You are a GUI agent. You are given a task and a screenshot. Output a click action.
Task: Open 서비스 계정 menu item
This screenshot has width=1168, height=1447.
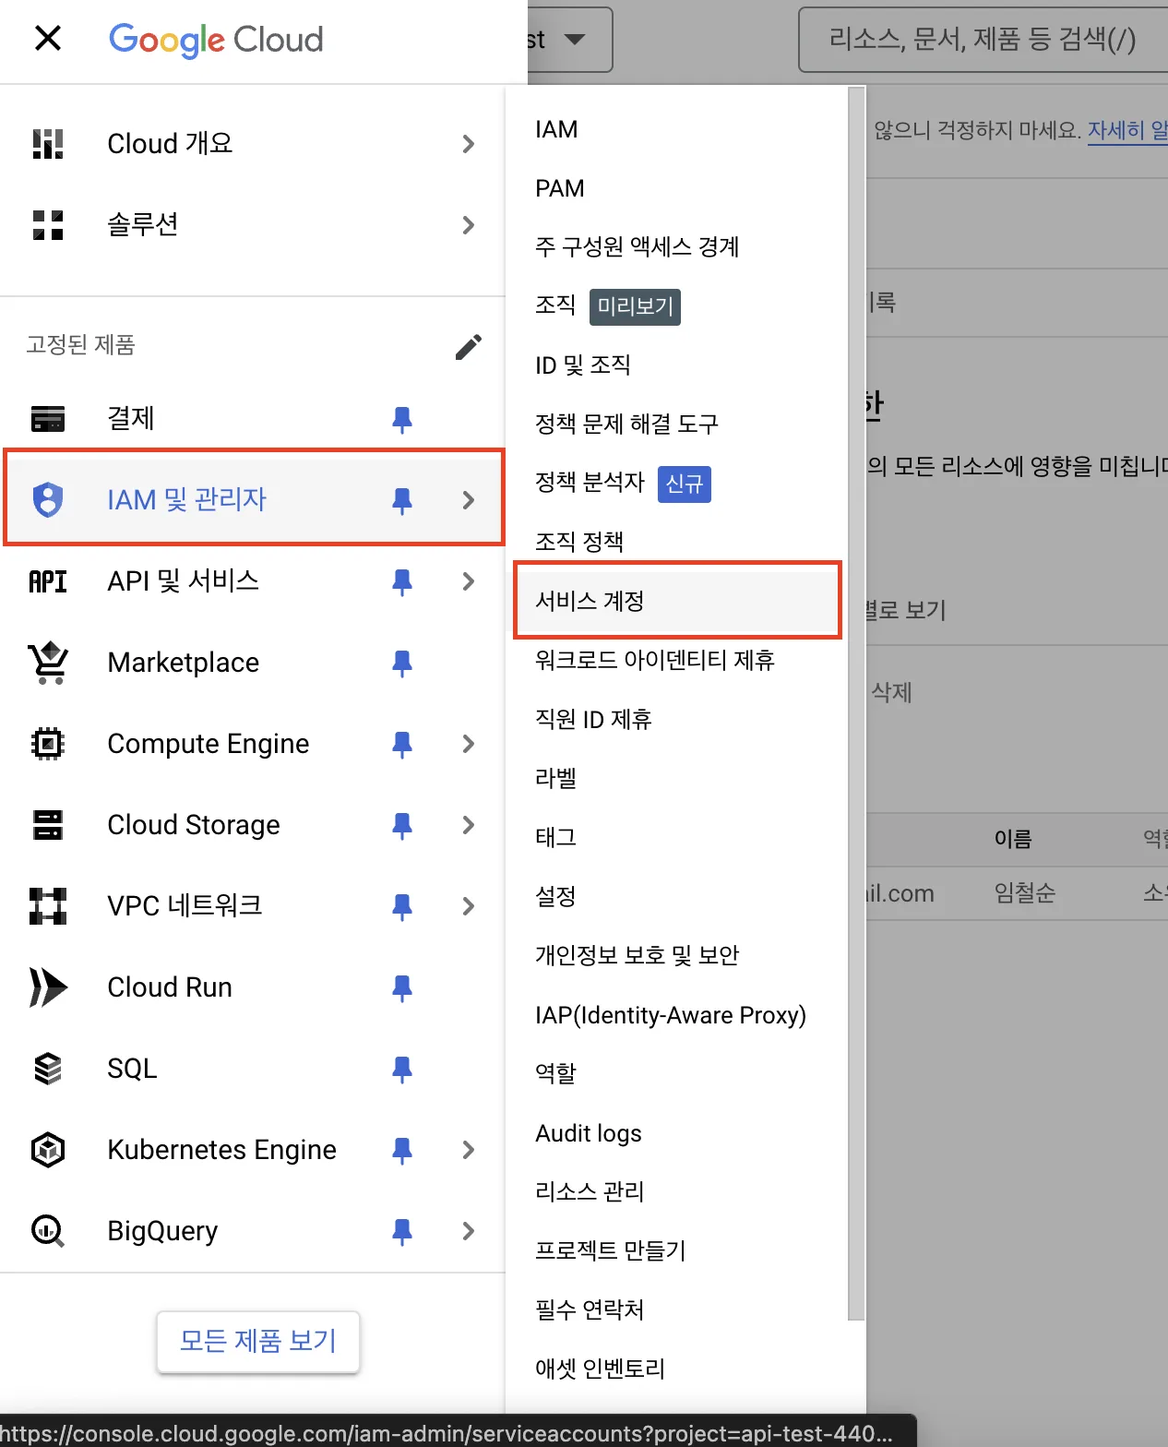pyautogui.click(x=676, y=601)
